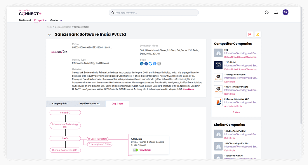Screen dimensions: 308x165
Task: Click 18th DigiTech icon under Similar Companies
Action: (218, 134)
